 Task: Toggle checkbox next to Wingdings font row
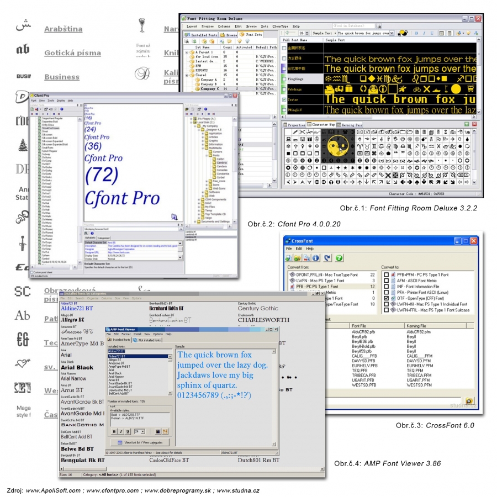(284, 79)
